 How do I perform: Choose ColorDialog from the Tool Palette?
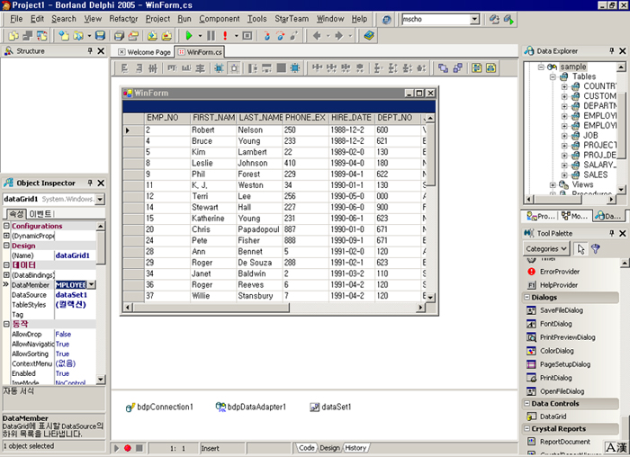(559, 351)
